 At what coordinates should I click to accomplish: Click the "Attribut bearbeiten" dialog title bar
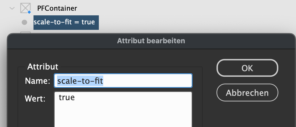pos(151,41)
